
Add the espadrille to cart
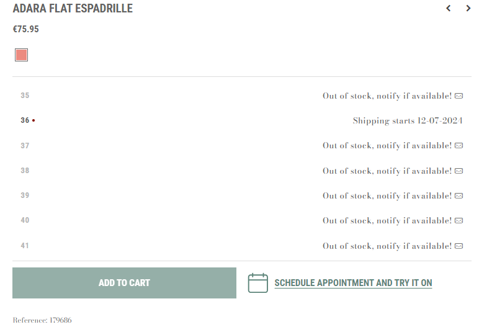pyautogui.click(x=124, y=283)
